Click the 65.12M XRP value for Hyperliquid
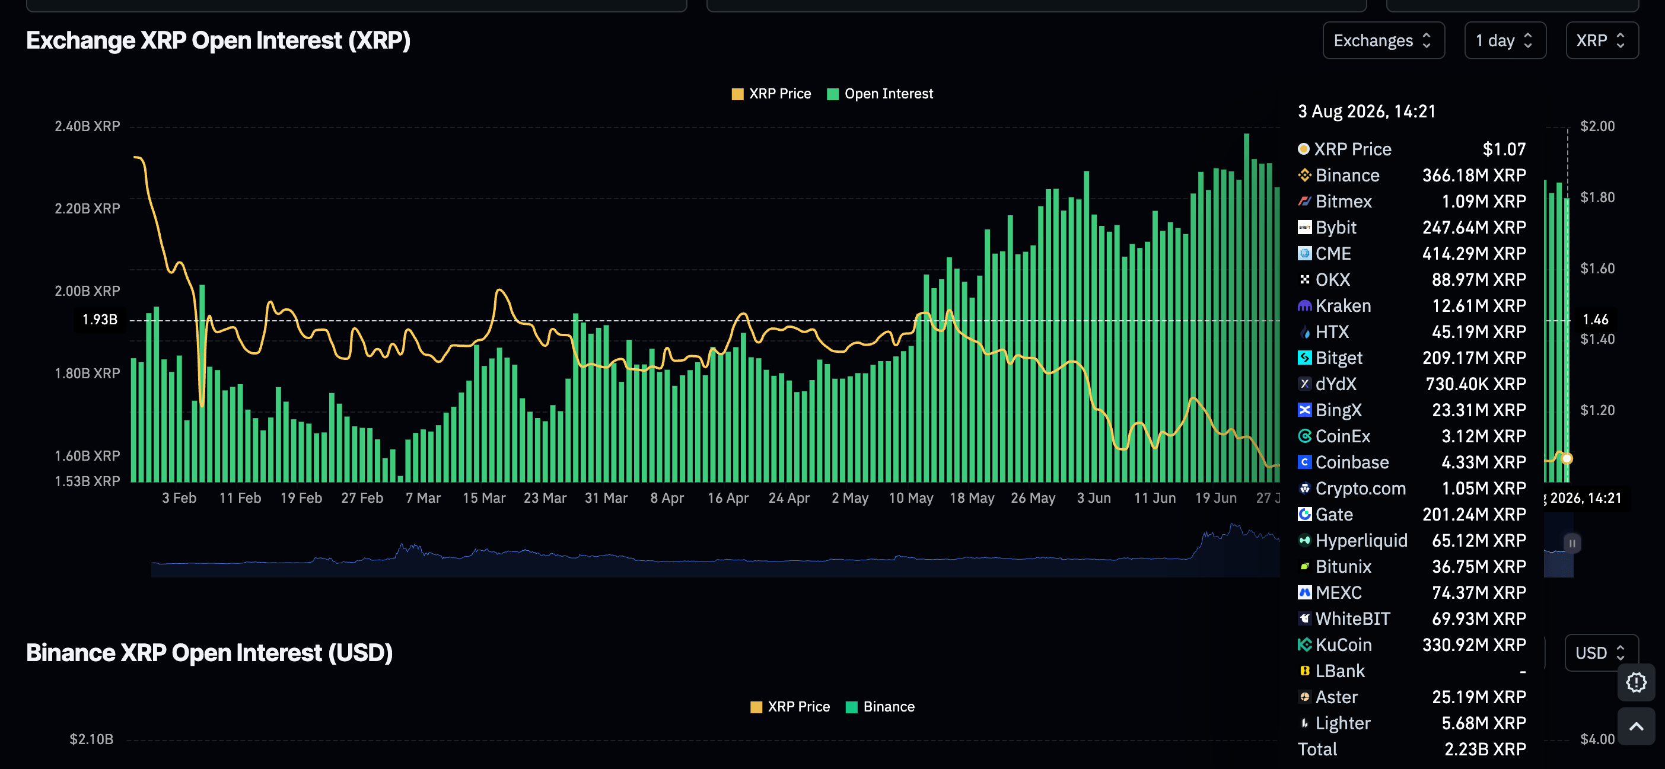 (x=1479, y=540)
